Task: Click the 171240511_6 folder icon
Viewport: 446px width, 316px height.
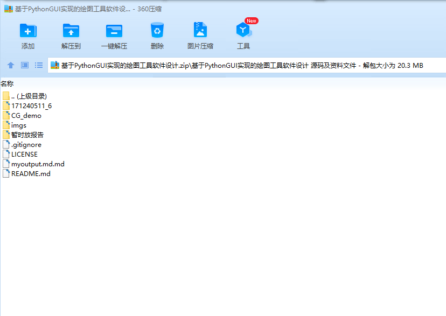Action: 6,106
